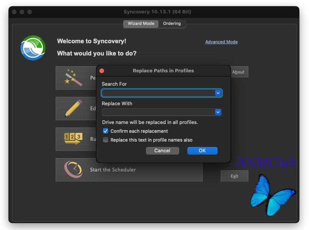Enable Replace this text in profile names also
The image size is (309, 230).
tap(106, 140)
